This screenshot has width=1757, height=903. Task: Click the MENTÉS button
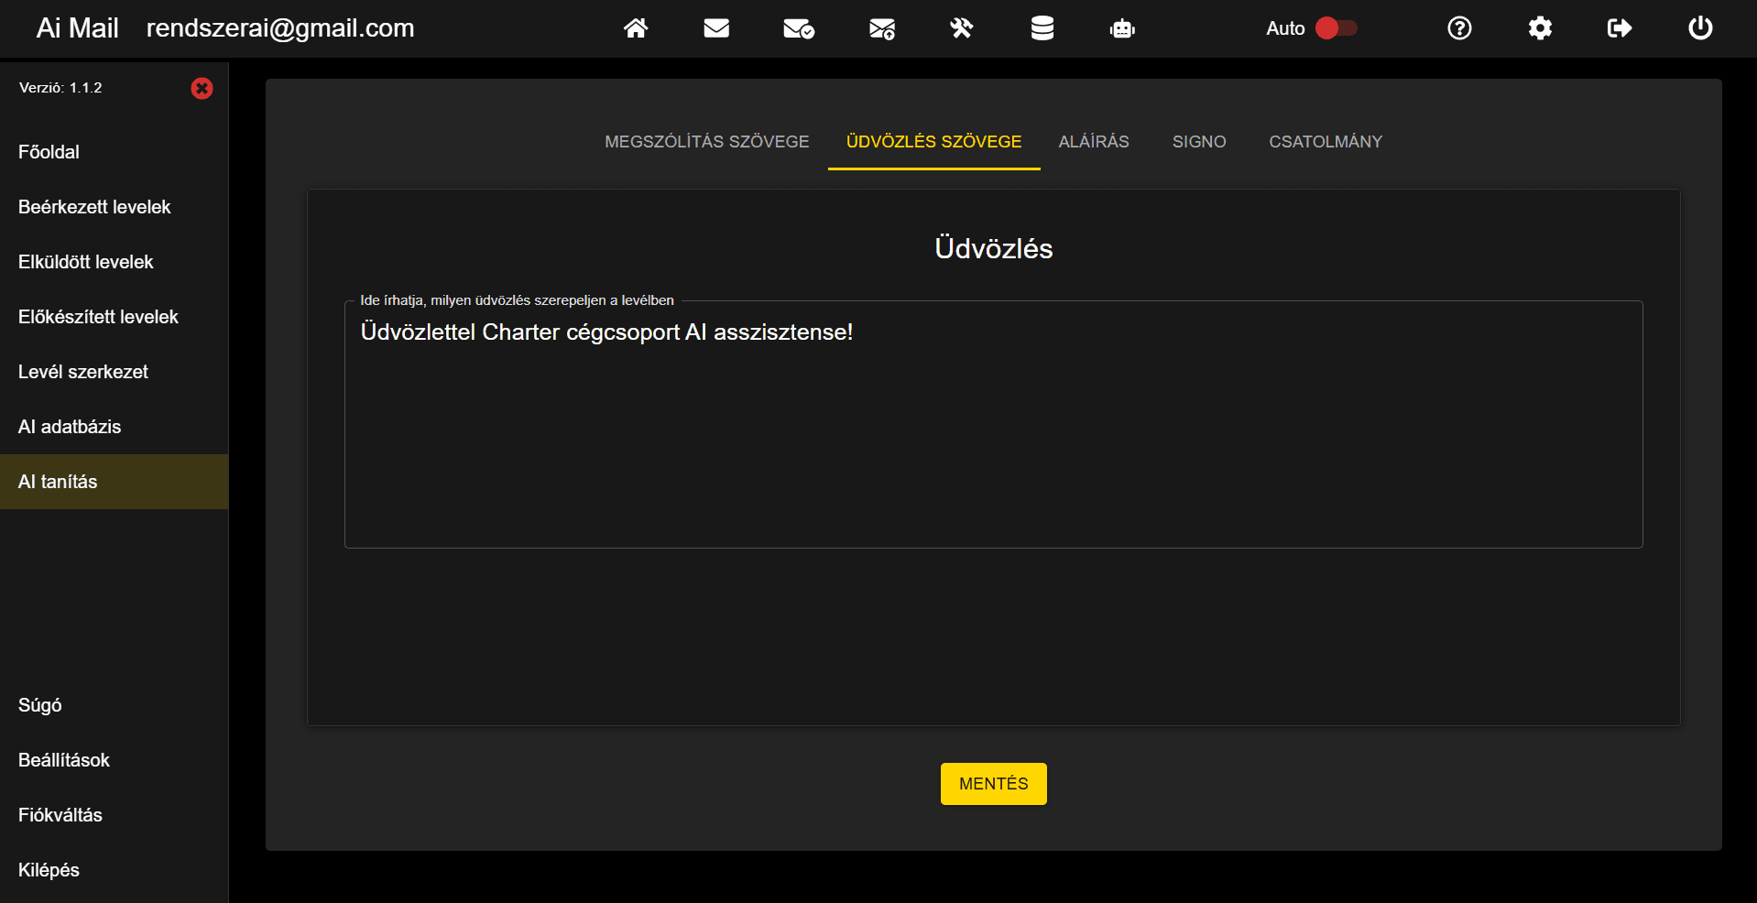pyautogui.click(x=993, y=784)
